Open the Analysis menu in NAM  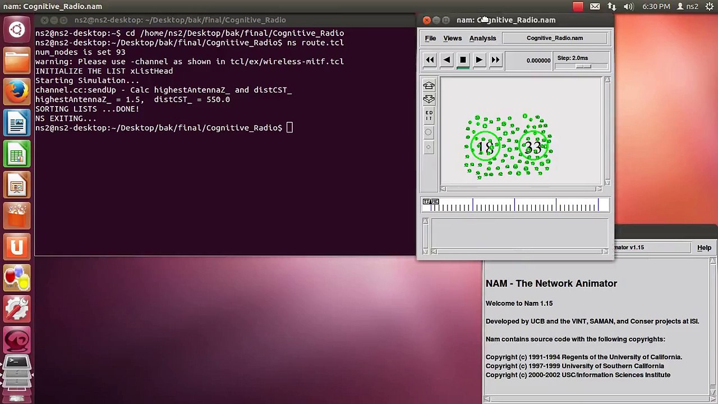point(482,38)
